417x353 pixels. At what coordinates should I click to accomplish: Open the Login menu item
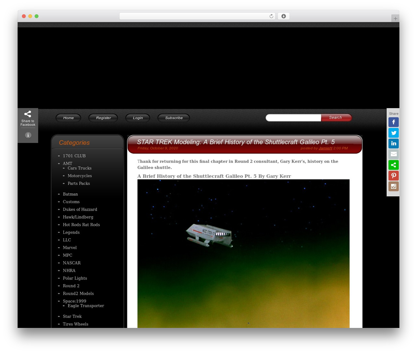(138, 118)
